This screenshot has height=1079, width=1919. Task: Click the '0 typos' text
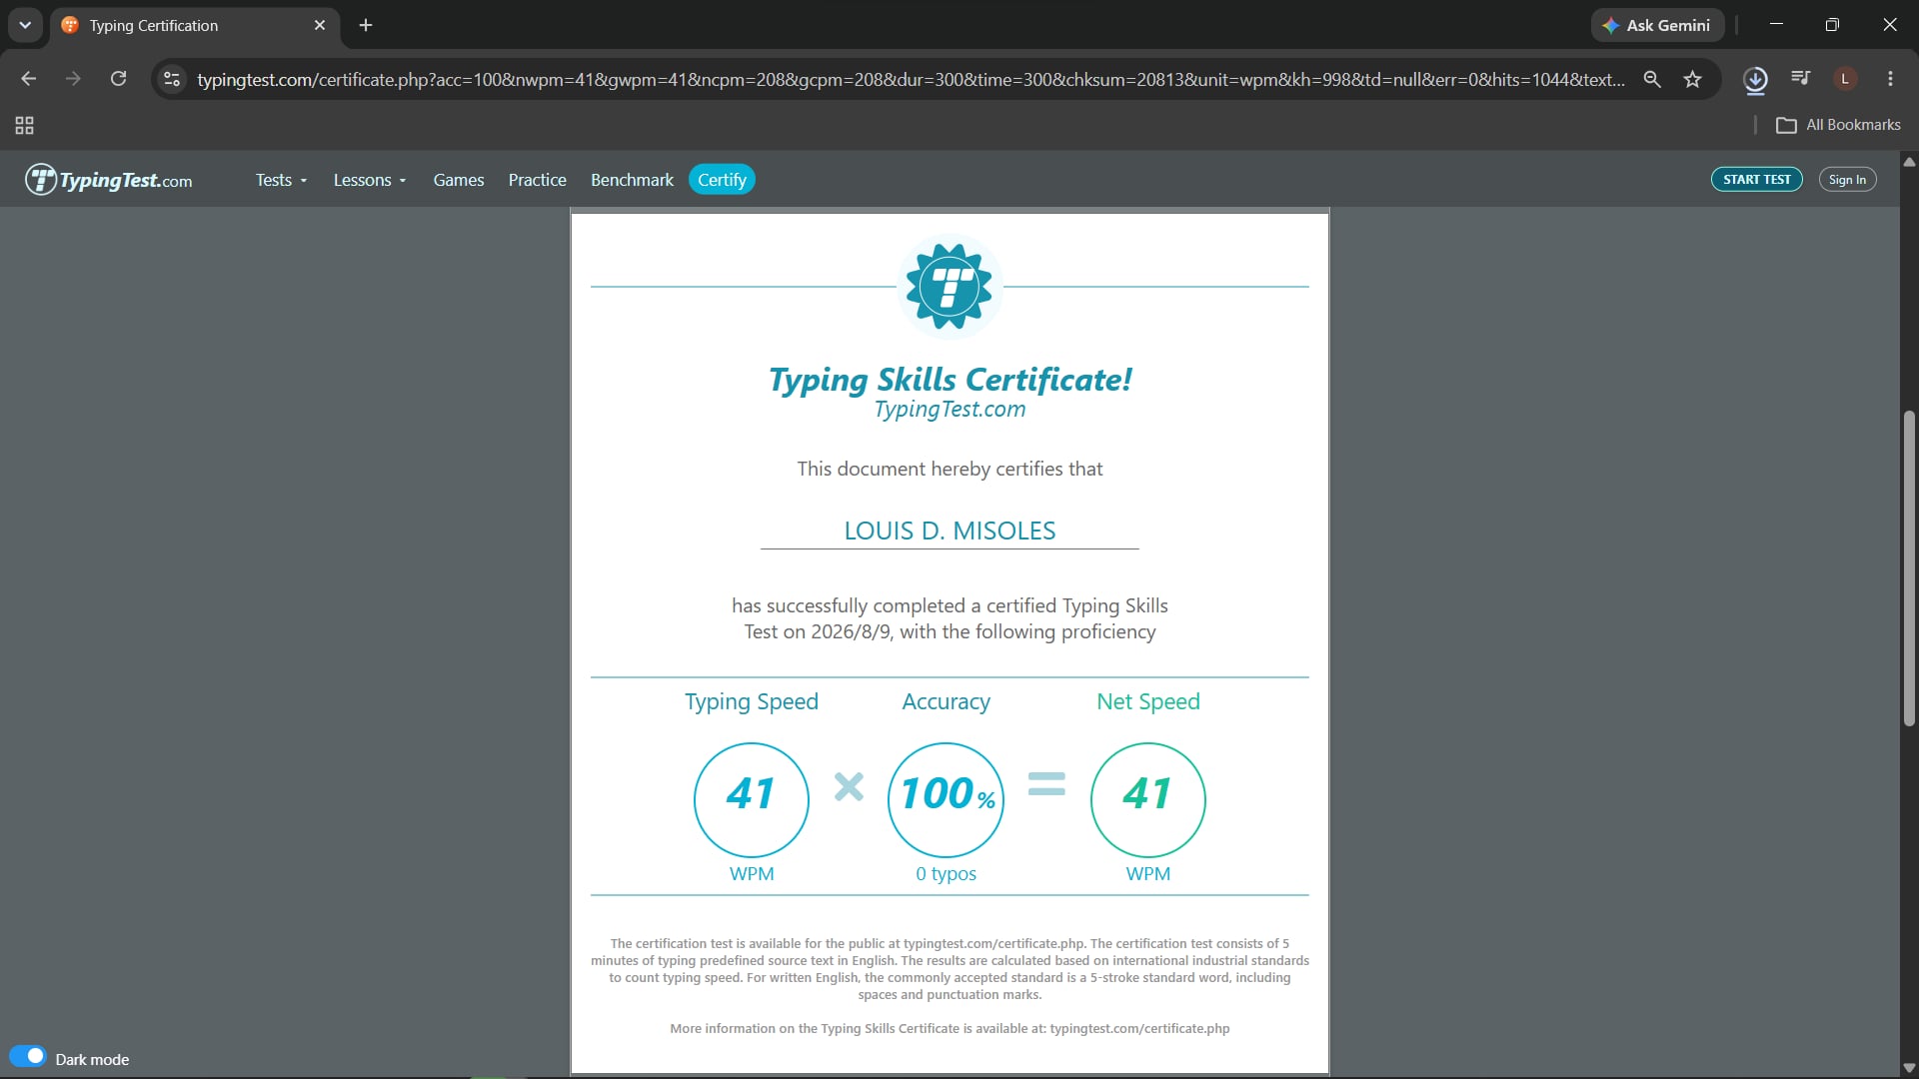click(947, 873)
